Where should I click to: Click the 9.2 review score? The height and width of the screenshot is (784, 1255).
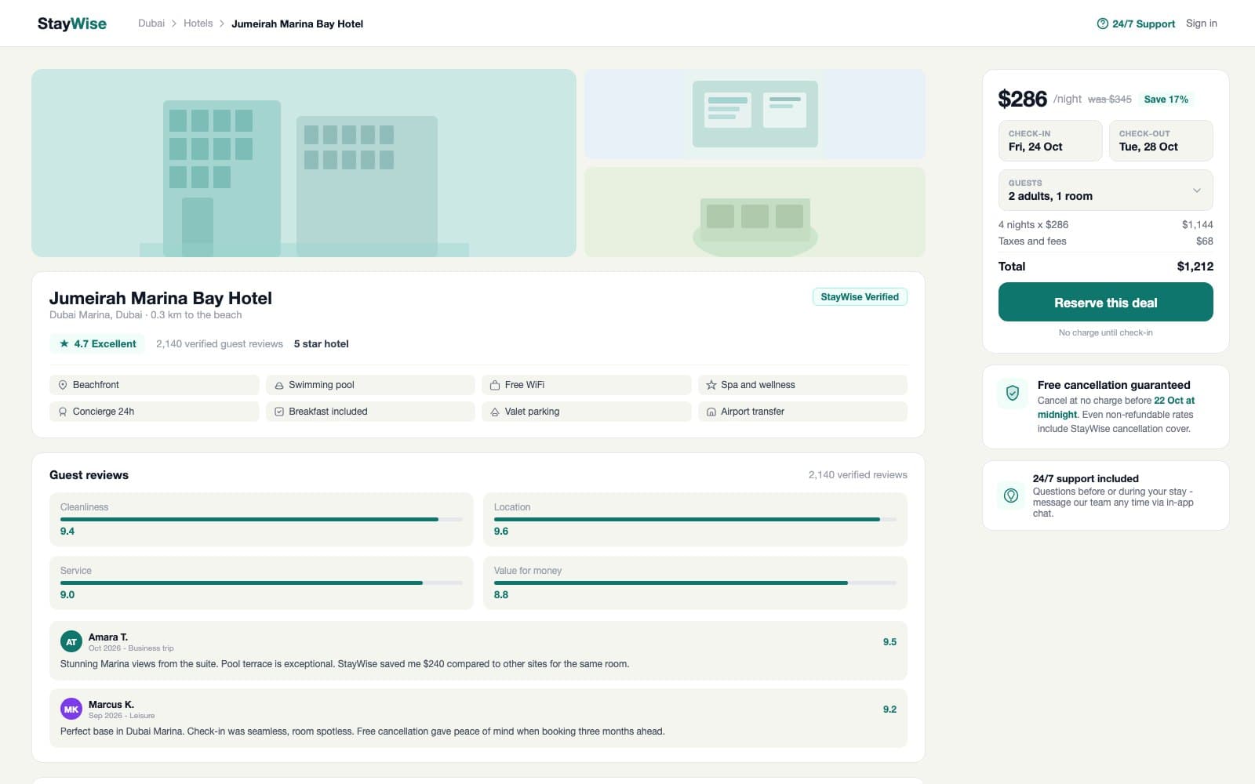pyautogui.click(x=889, y=709)
